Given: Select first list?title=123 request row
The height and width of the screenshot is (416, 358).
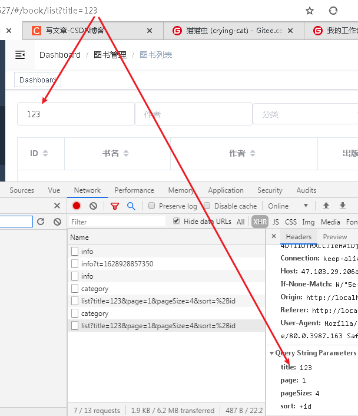Looking at the screenshot, I should pyautogui.click(x=166, y=301).
